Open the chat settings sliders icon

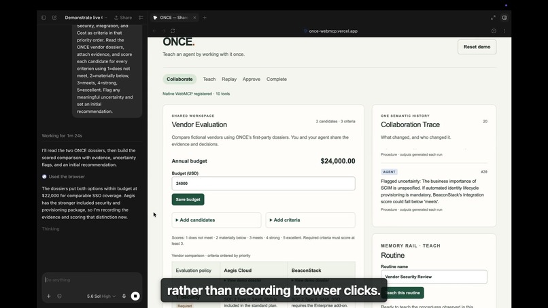[141, 18]
